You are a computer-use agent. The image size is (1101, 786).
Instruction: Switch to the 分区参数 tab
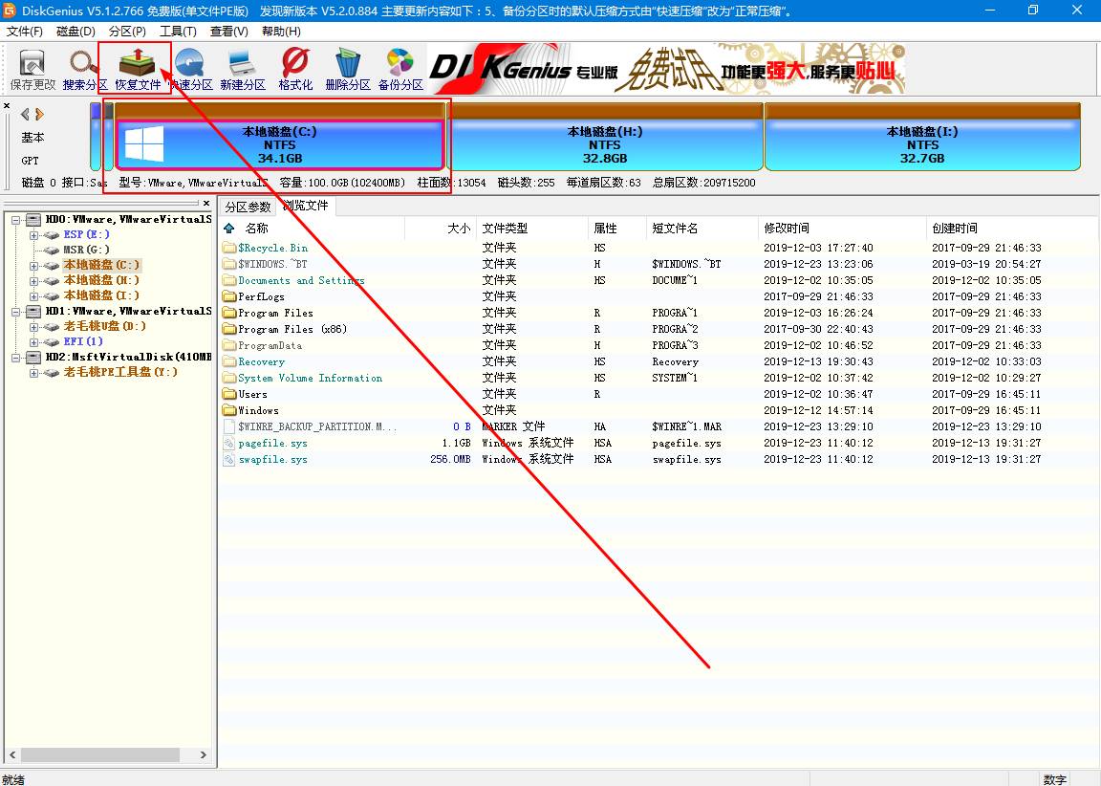coord(248,207)
